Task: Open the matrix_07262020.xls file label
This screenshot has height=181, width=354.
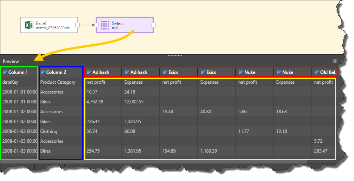Action: (54, 28)
